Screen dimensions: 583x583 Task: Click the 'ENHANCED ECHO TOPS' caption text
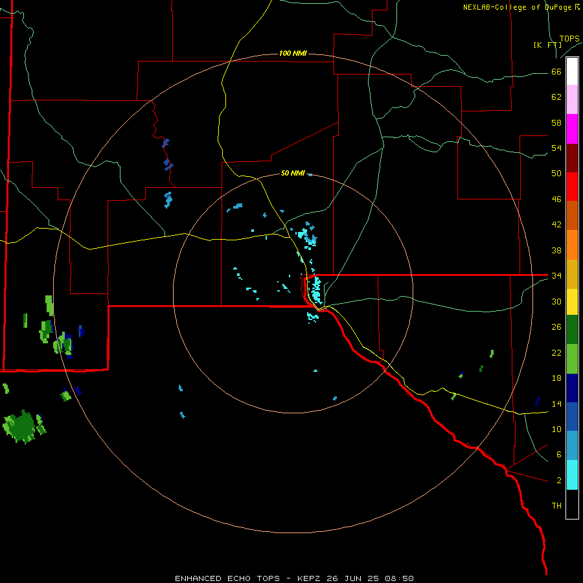[227, 578]
